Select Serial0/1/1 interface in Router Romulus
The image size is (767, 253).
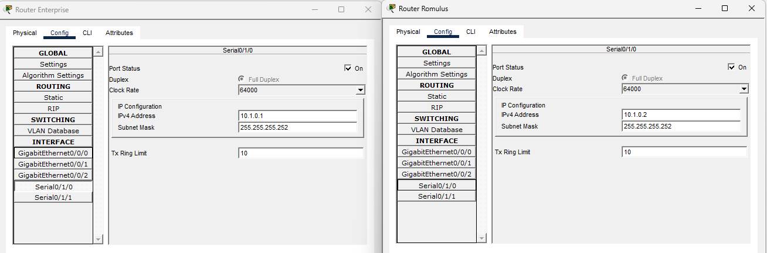(437, 196)
